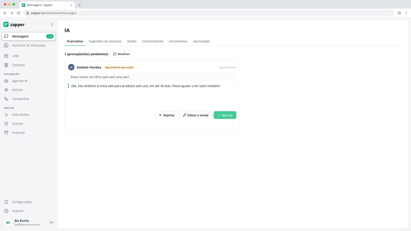Log out using the exit icon

(x=52, y=223)
